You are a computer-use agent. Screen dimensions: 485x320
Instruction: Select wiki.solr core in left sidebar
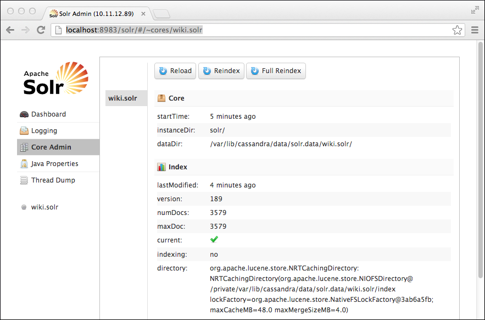click(44, 207)
